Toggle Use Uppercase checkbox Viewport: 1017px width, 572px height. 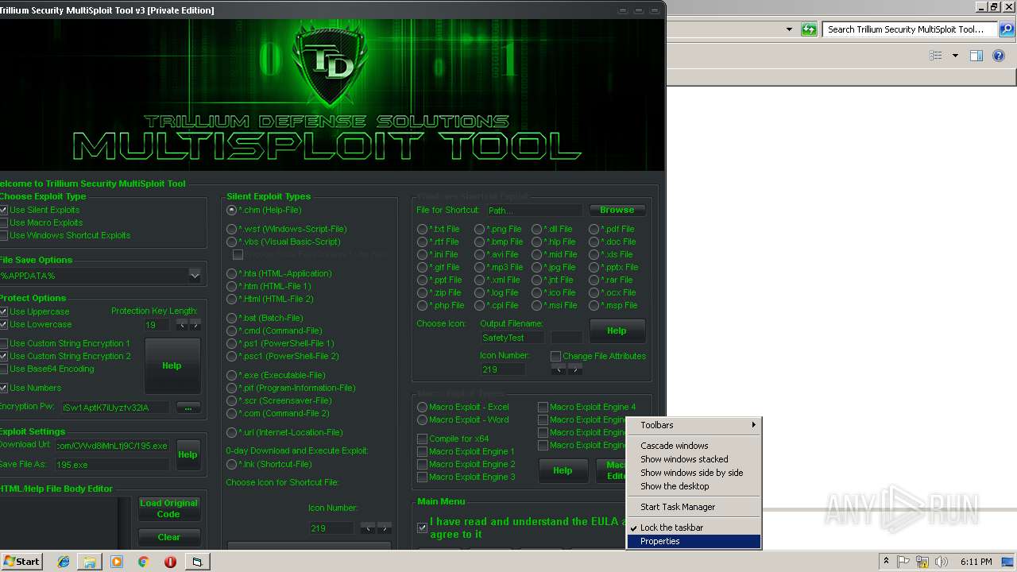(x=3, y=311)
